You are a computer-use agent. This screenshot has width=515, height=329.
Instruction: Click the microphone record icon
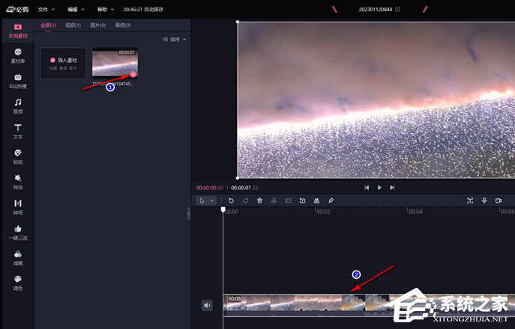click(484, 200)
